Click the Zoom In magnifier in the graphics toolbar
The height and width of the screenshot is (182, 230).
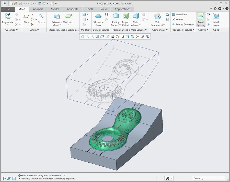87,36
